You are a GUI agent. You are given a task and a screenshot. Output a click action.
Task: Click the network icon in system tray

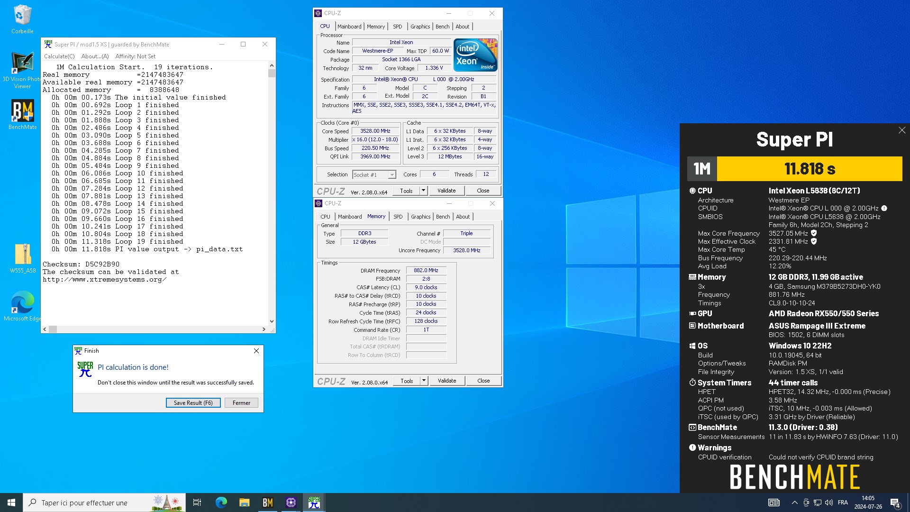(818, 503)
